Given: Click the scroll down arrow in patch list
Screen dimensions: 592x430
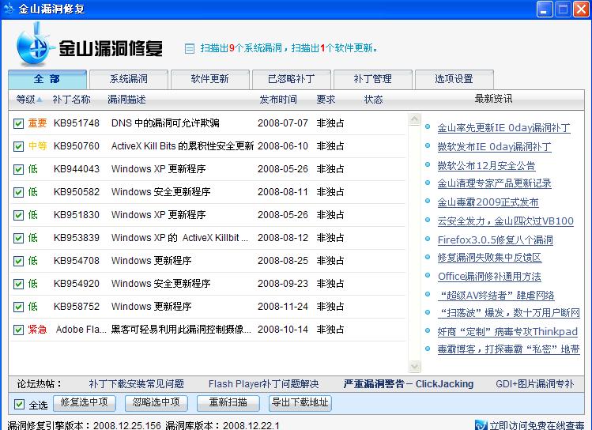Looking at the screenshot, I should pyautogui.click(x=414, y=366).
